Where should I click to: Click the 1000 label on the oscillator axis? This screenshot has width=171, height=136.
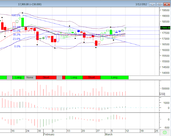click(166, 103)
